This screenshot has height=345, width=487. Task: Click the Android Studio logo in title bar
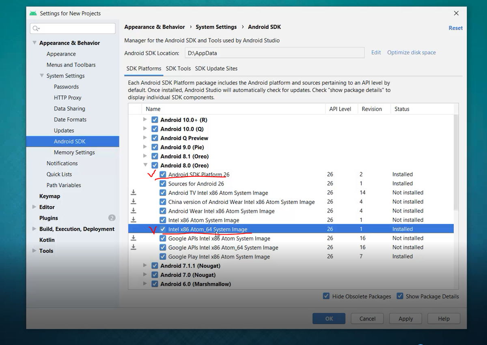[33, 13]
